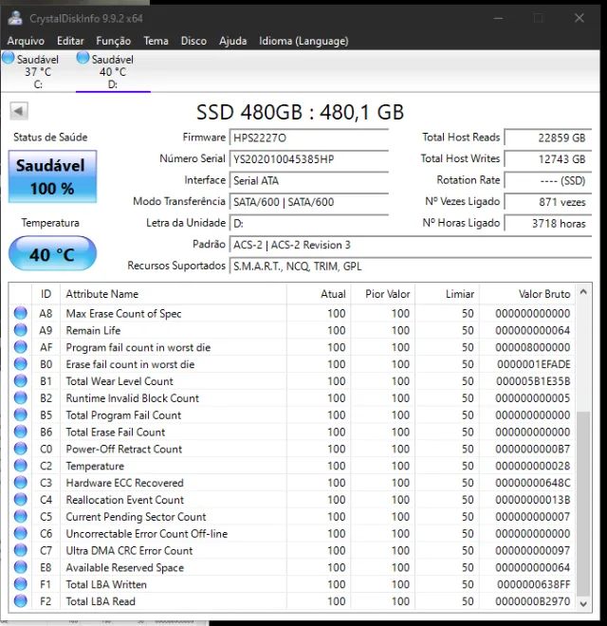Select raw value 0000000638FF
The height and width of the screenshot is (626, 607).
(534, 584)
